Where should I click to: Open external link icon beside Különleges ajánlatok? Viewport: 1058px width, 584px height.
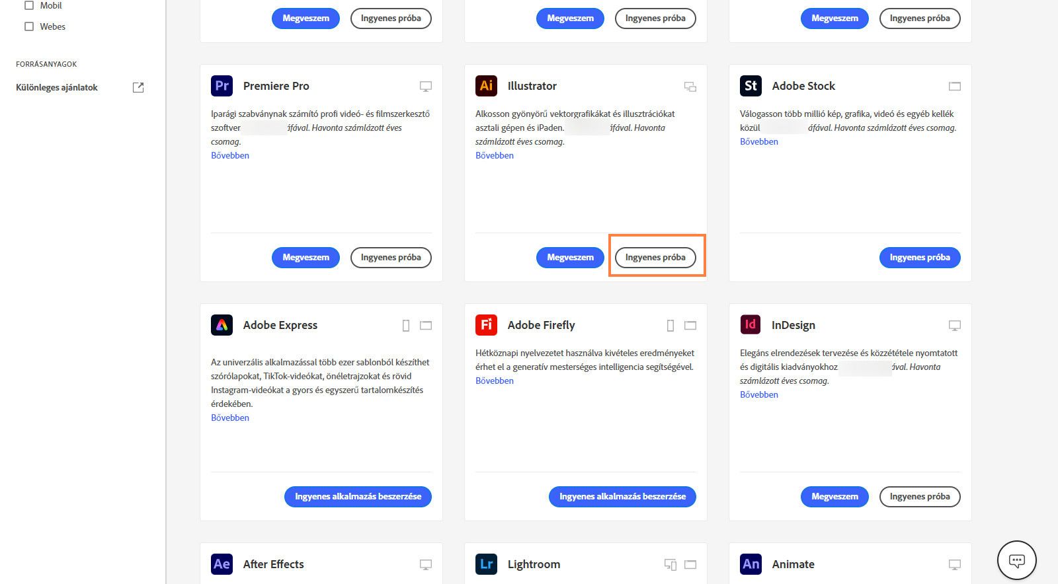tap(138, 87)
